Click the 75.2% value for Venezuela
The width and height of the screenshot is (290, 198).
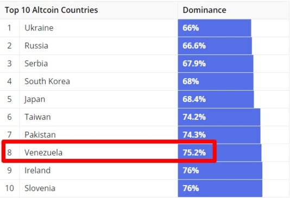(x=194, y=152)
